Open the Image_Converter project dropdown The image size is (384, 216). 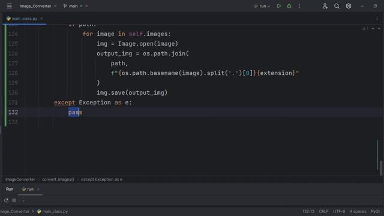tap(38, 6)
